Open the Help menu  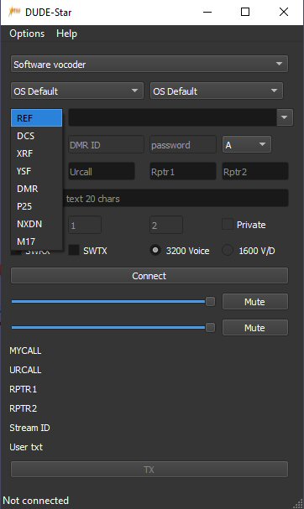pyautogui.click(x=66, y=34)
